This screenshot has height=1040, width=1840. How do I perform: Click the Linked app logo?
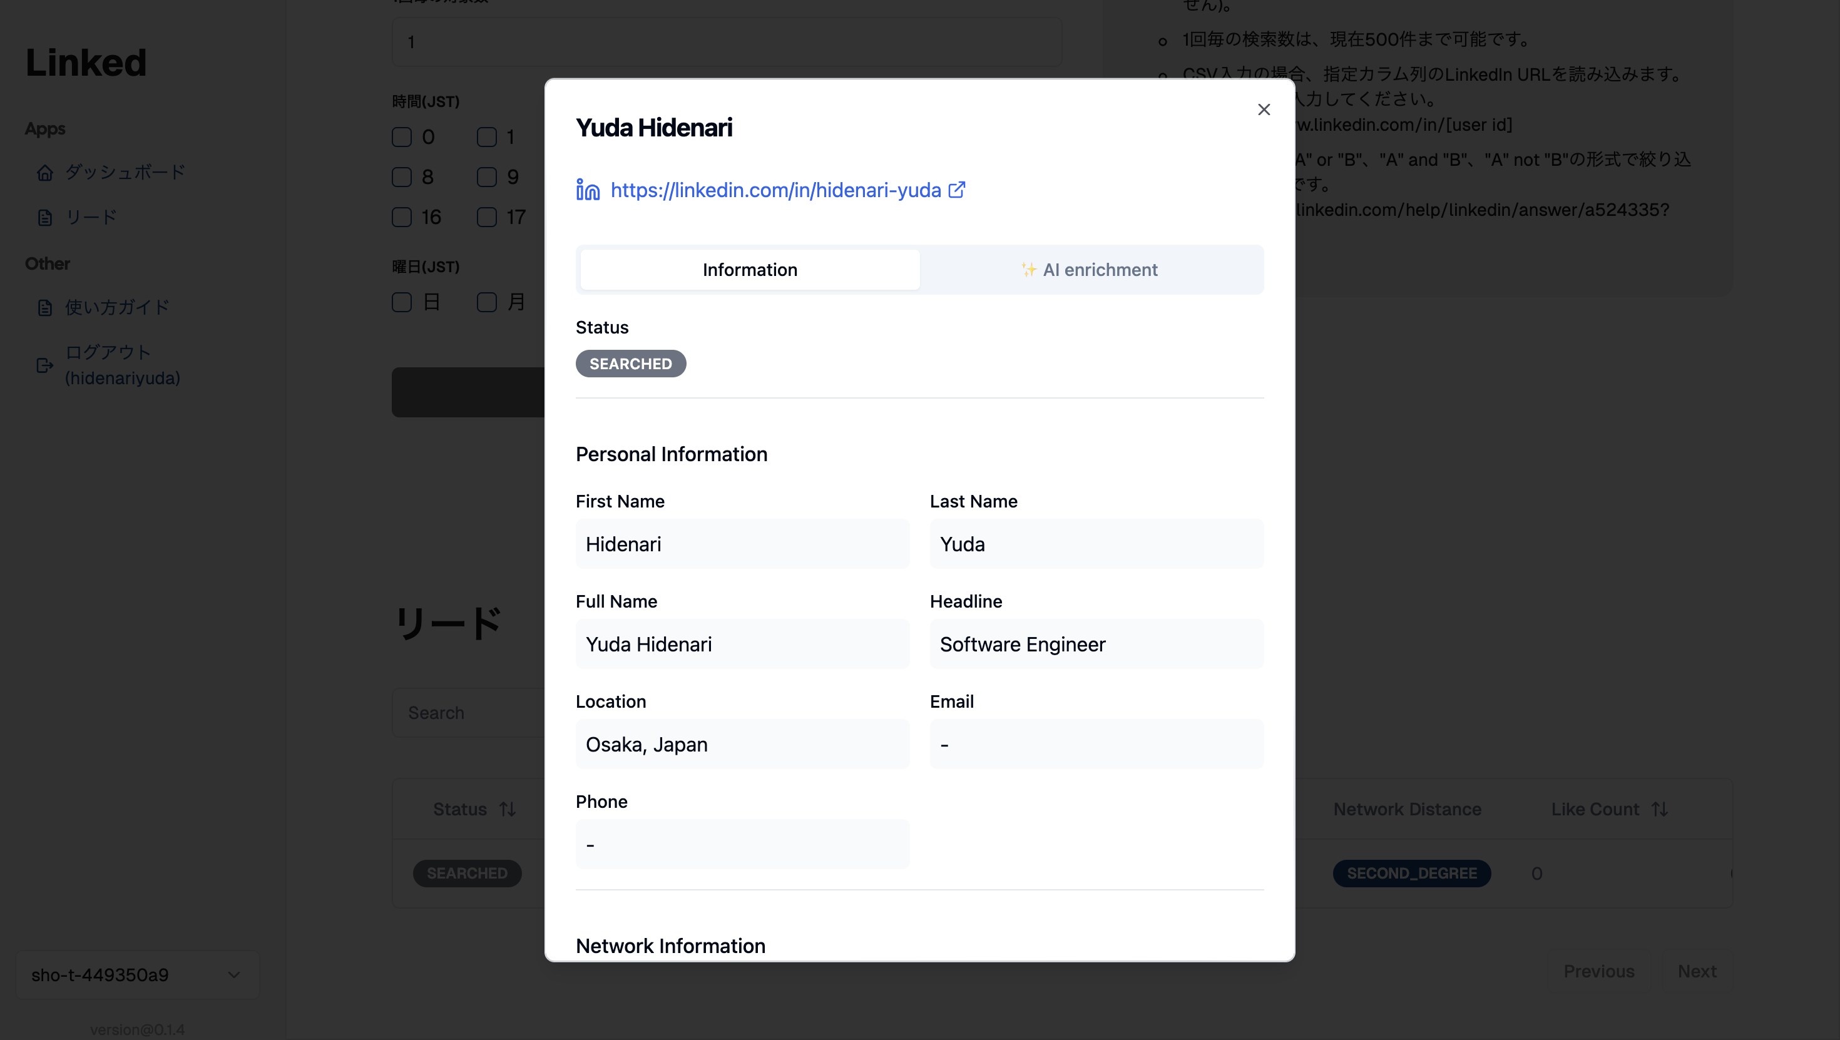(x=85, y=63)
